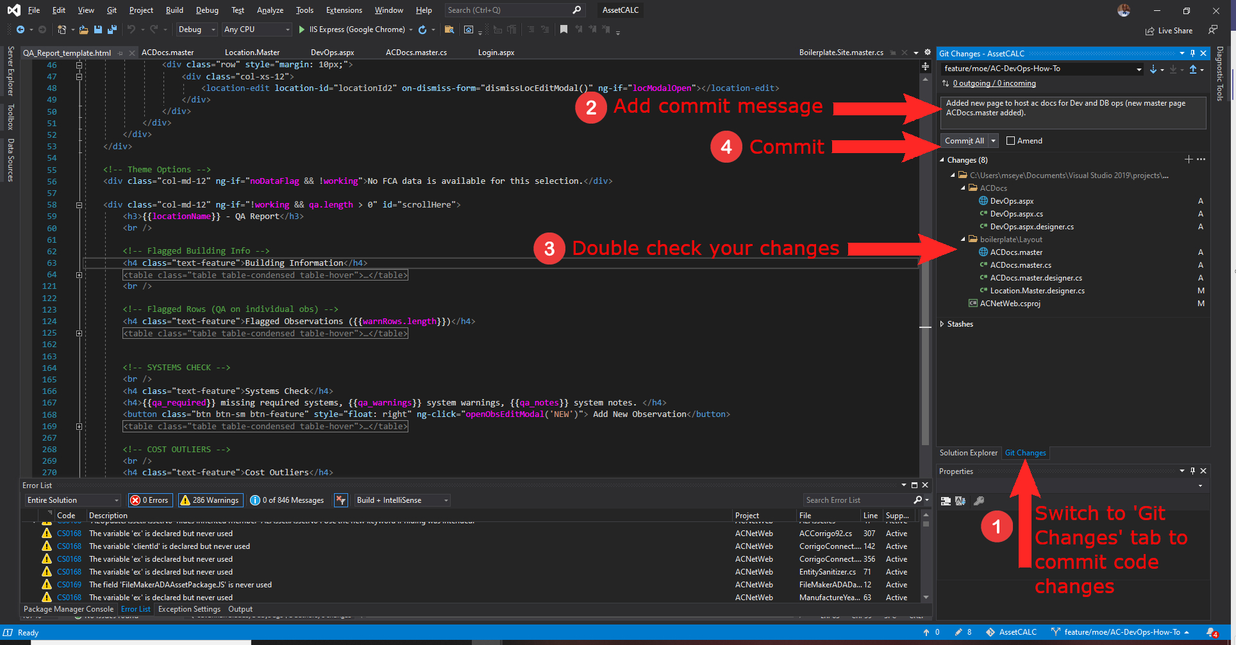
Task: Click the Refresh browser icon
Action: click(422, 29)
